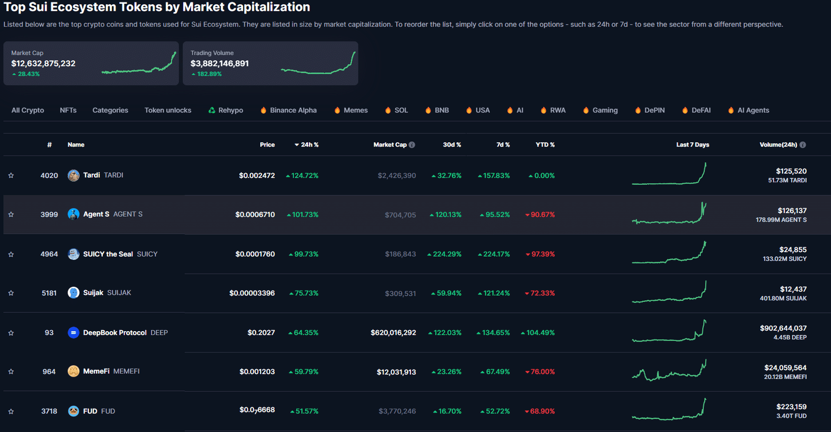Toggle the watchlist star for DeepBook Protocol

coord(11,333)
